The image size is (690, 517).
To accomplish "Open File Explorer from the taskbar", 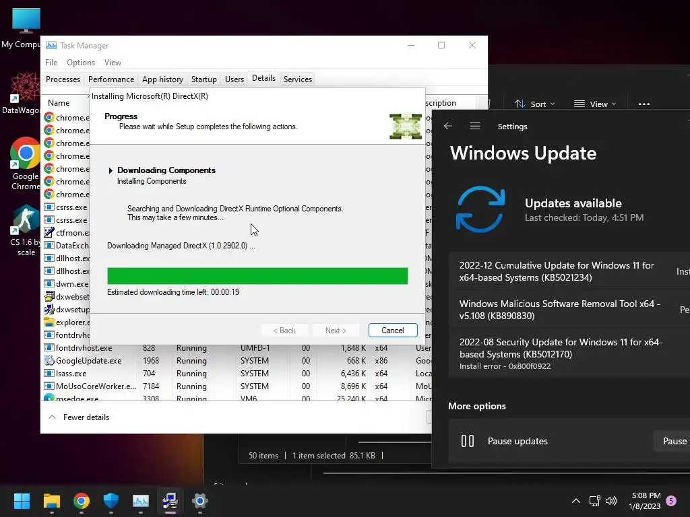I will click(x=51, y=501).
